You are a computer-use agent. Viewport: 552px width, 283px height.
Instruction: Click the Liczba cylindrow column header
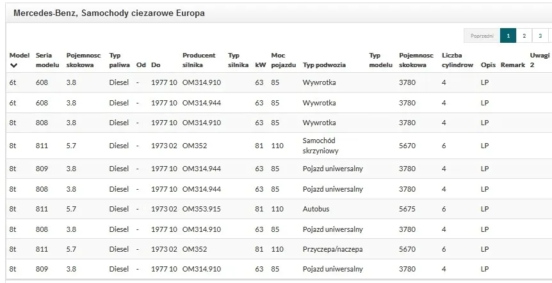click(457, 60)
